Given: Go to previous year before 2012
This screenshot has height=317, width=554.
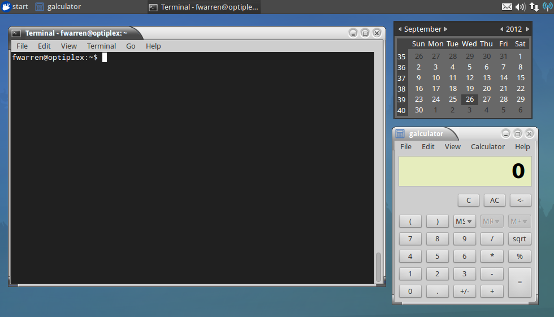Looking at the screenshot, I should pos(502,29).
